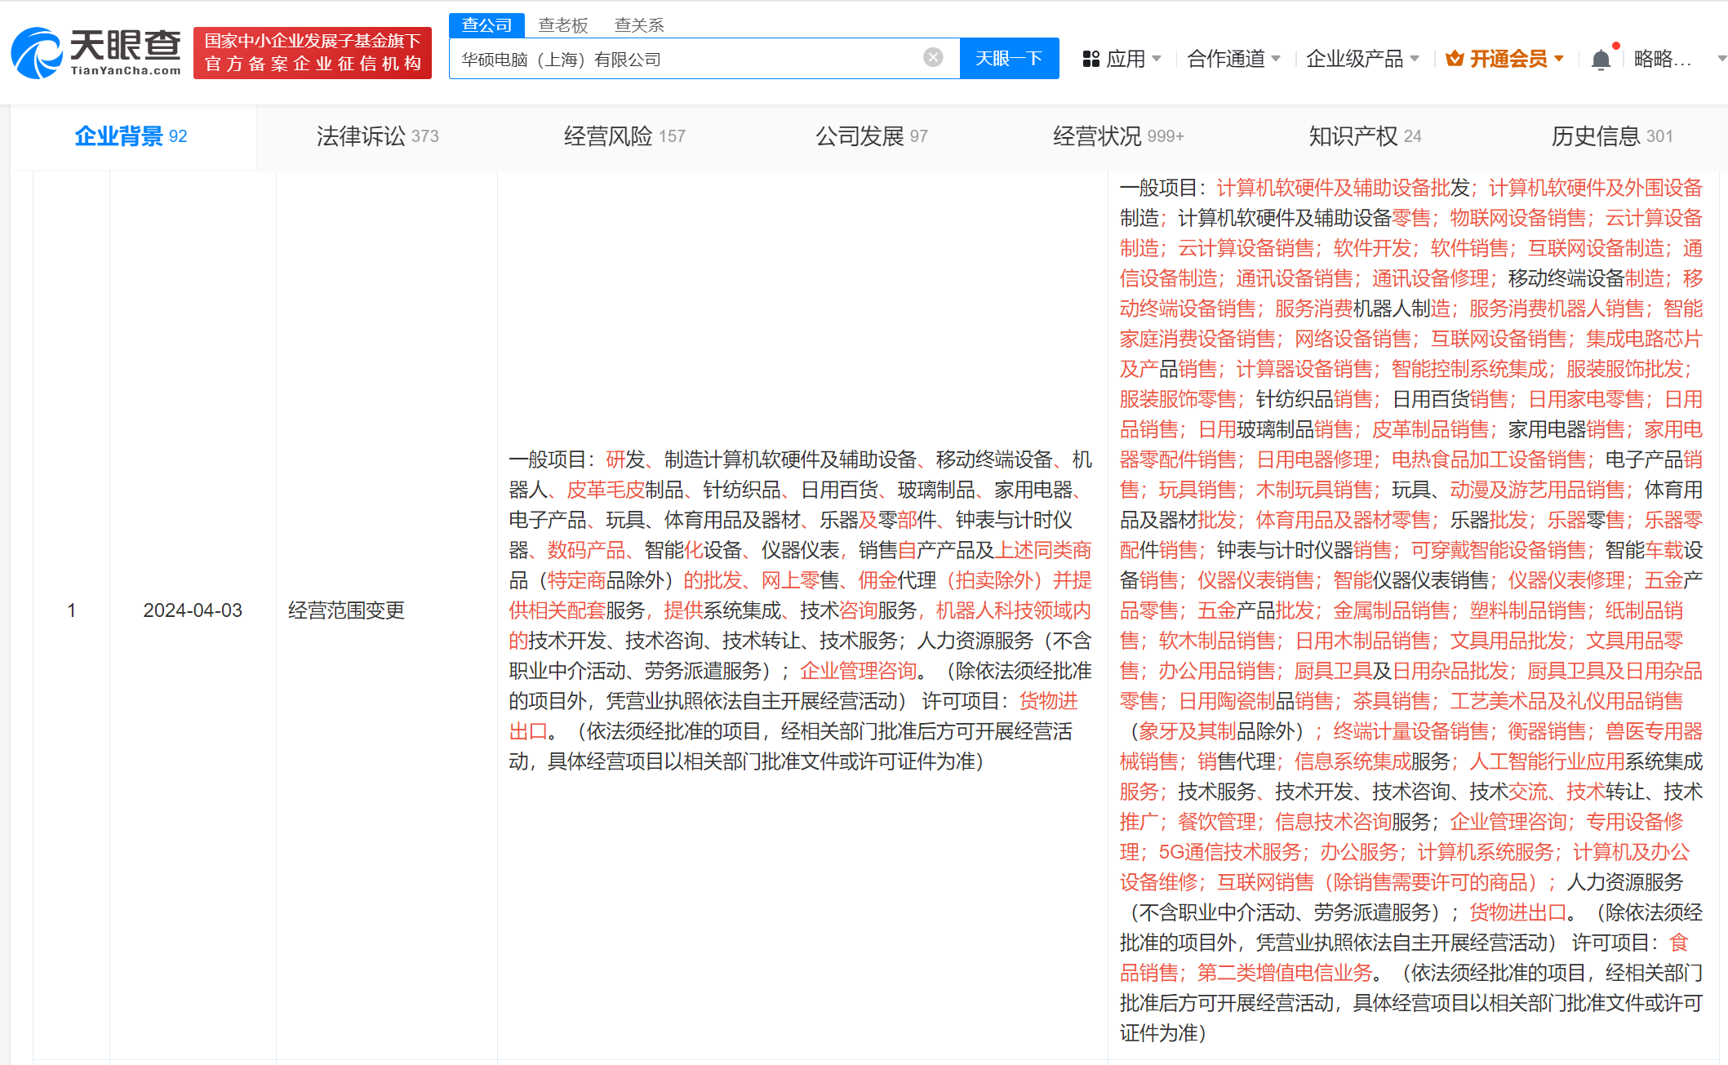Switch to the 查老板 search tab
The image size is (1728, 1065).
563,24
